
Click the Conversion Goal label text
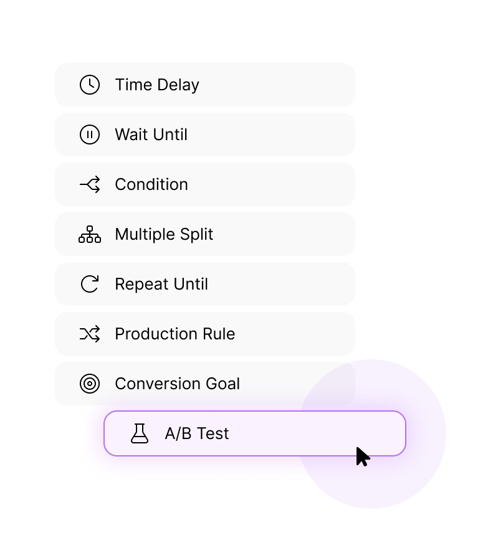click(178, 384)
